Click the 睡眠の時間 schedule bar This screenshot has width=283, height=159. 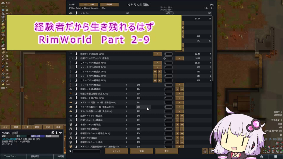38,136
